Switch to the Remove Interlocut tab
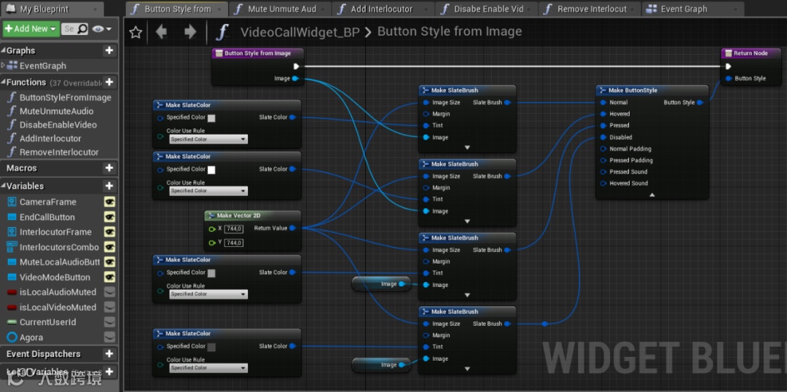This screenshot has width=787, height=392. pyautogui.click(x=590, y=9)
